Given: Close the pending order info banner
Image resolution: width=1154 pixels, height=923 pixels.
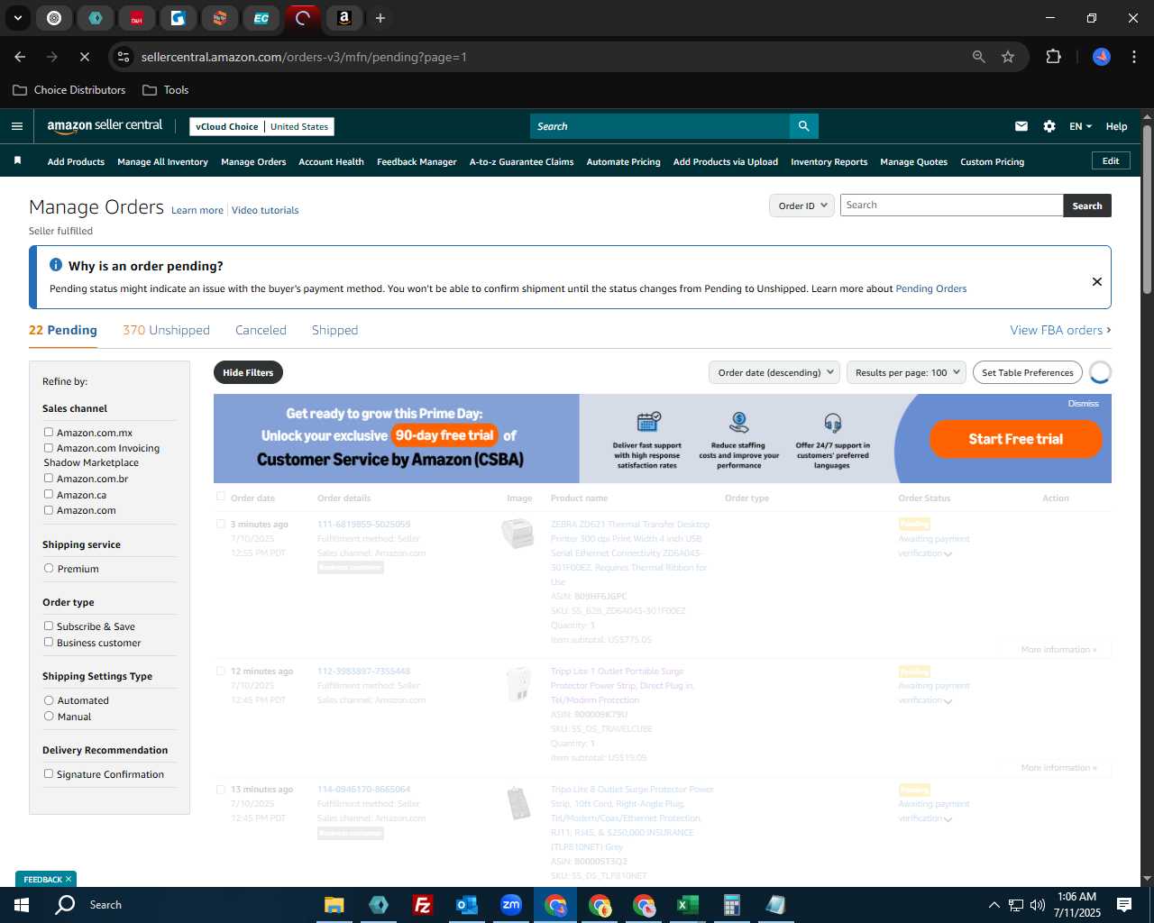Looking at the screenshot, I should tap(1097, 281).
